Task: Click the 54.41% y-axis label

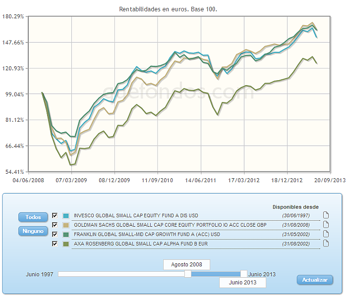Action: [14, 172]
